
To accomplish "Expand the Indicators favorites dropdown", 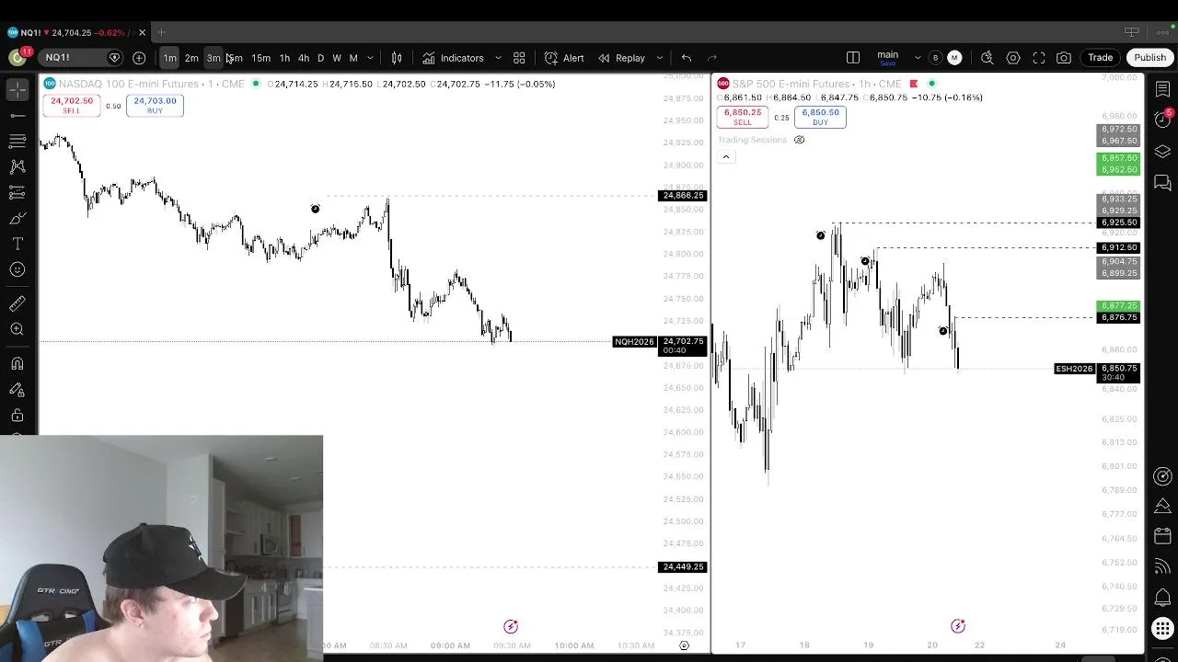I will point(498,58).
